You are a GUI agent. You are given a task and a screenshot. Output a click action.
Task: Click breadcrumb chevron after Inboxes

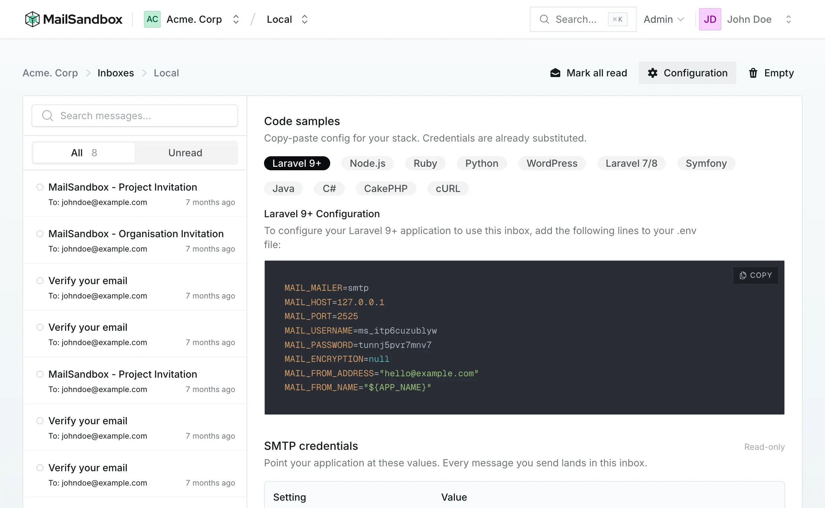click(x=144, y=73)
